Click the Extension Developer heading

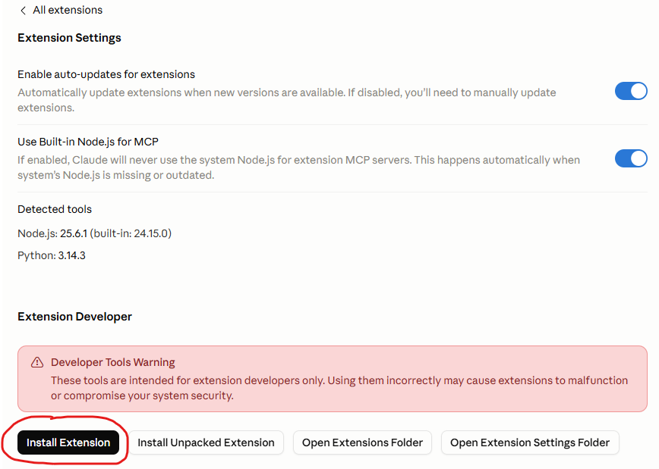(x=75, y=317)
